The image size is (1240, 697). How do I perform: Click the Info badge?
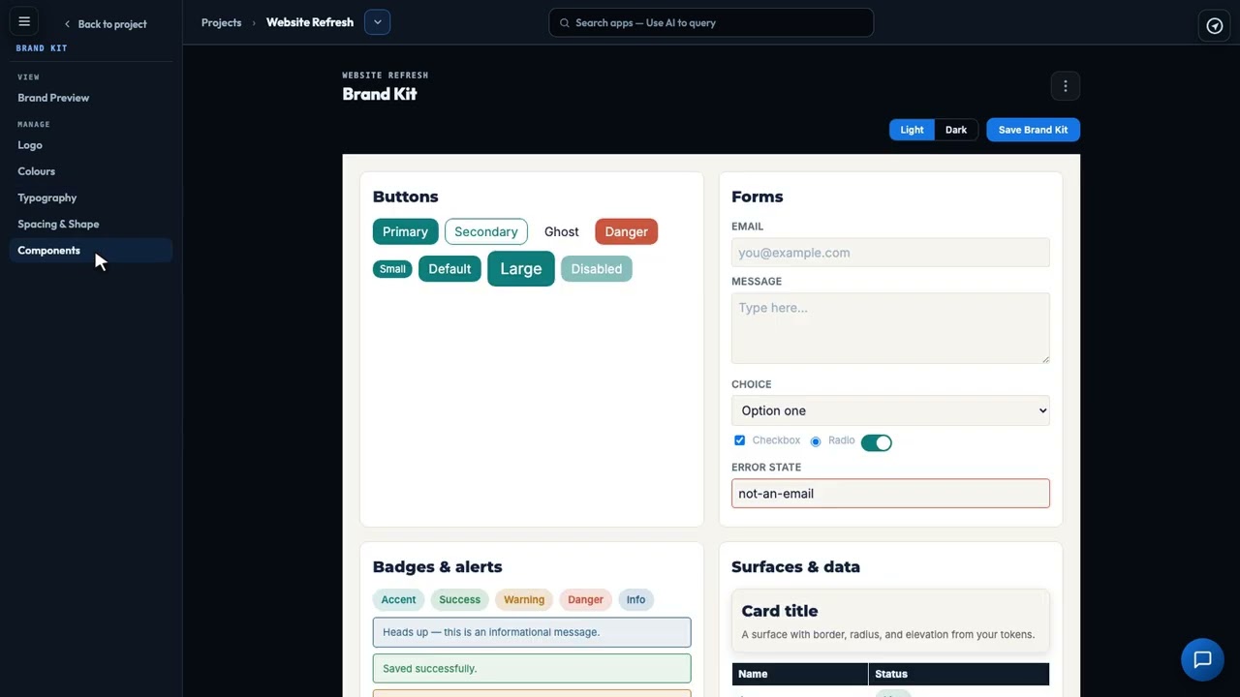click(635, 599)
